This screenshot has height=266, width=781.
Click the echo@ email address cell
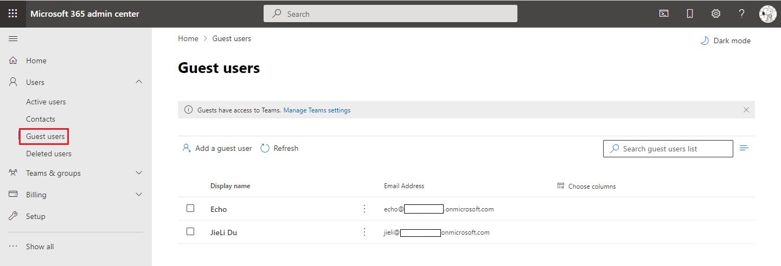(439, 209)
